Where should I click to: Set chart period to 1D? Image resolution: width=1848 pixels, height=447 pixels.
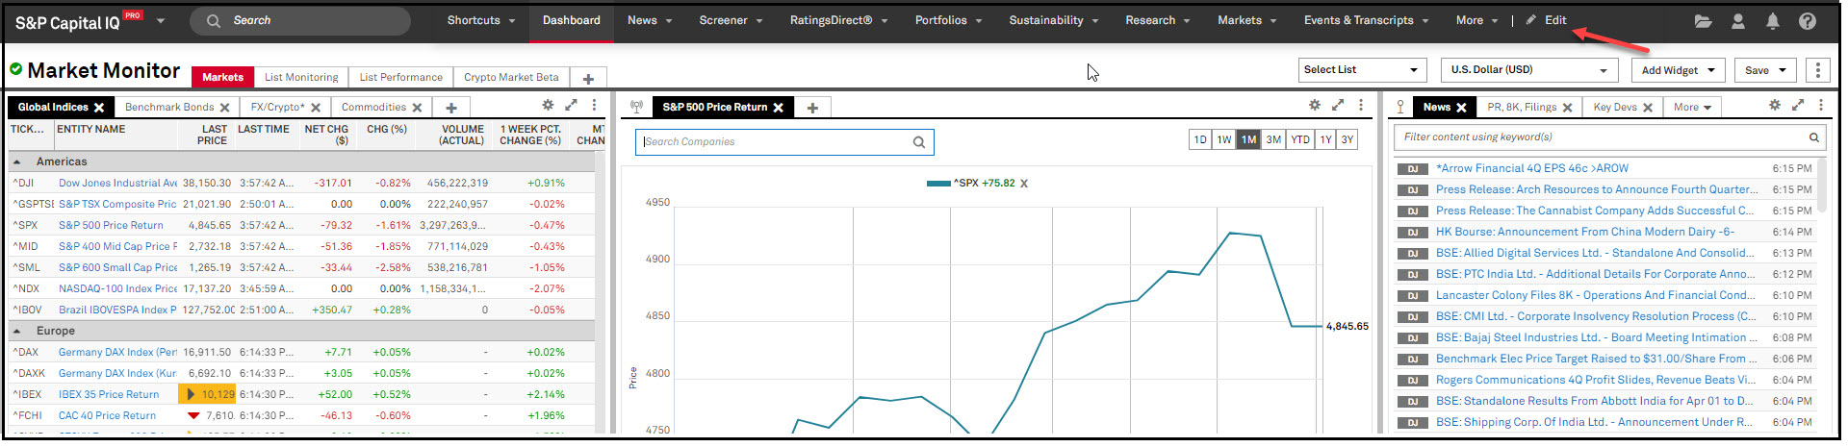[1200, 140]
